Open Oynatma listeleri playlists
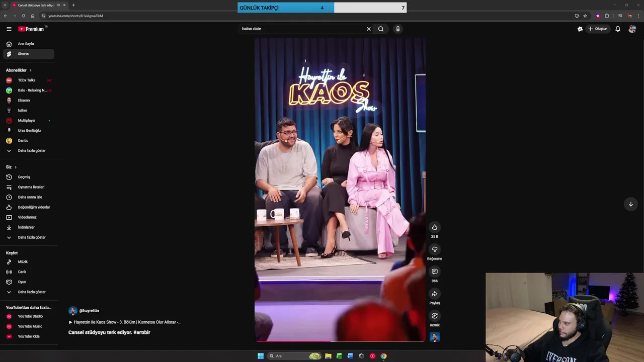 click(x=29, y=187)
